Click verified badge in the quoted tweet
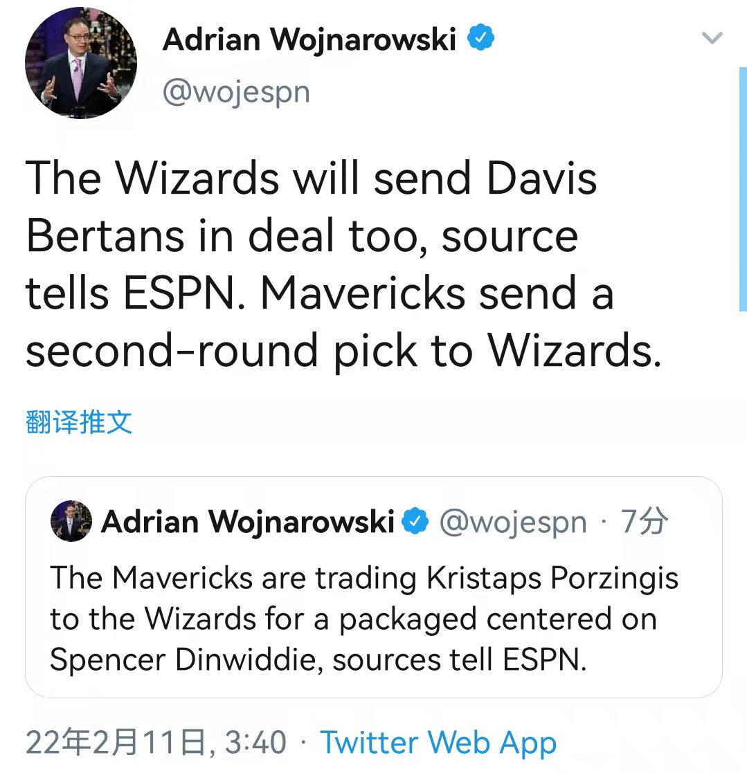The image size is (747, 773). coord(415,520)
